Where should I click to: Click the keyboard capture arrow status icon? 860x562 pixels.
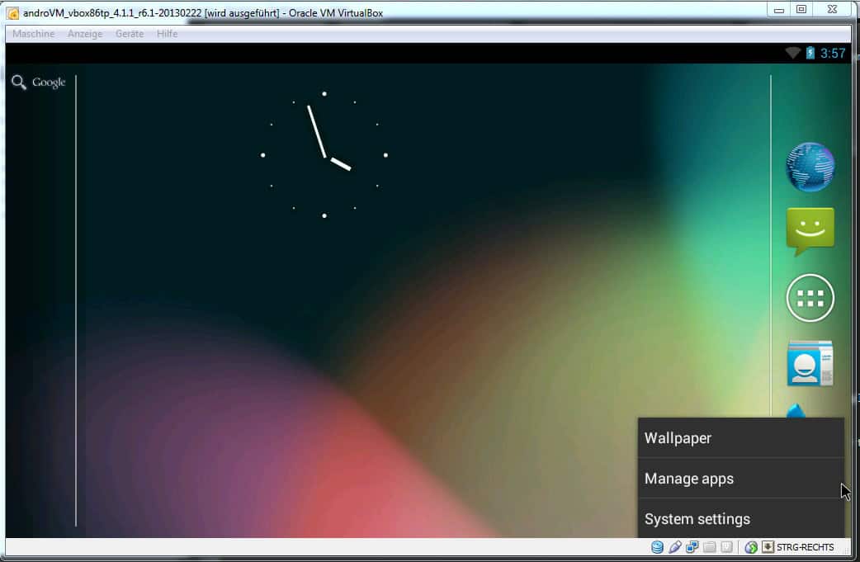pos(768,546)
